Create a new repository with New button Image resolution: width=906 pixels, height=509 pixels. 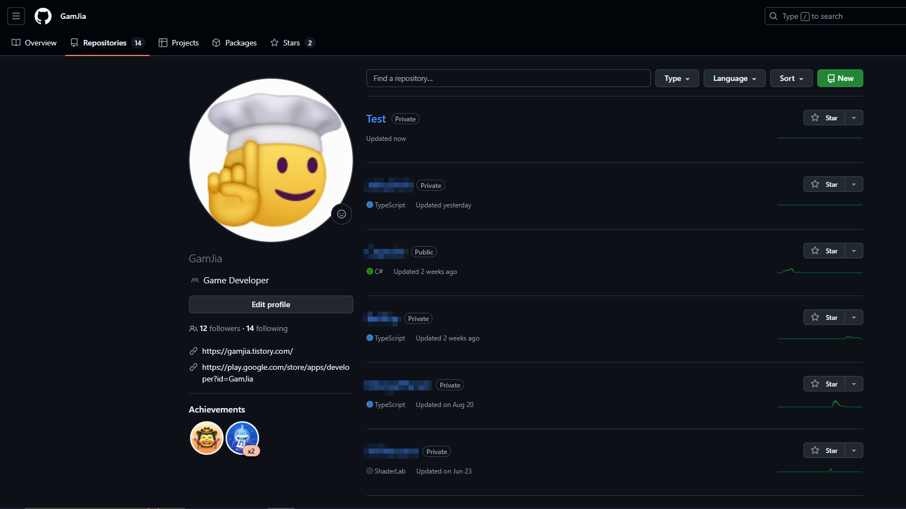pos(840,78)
